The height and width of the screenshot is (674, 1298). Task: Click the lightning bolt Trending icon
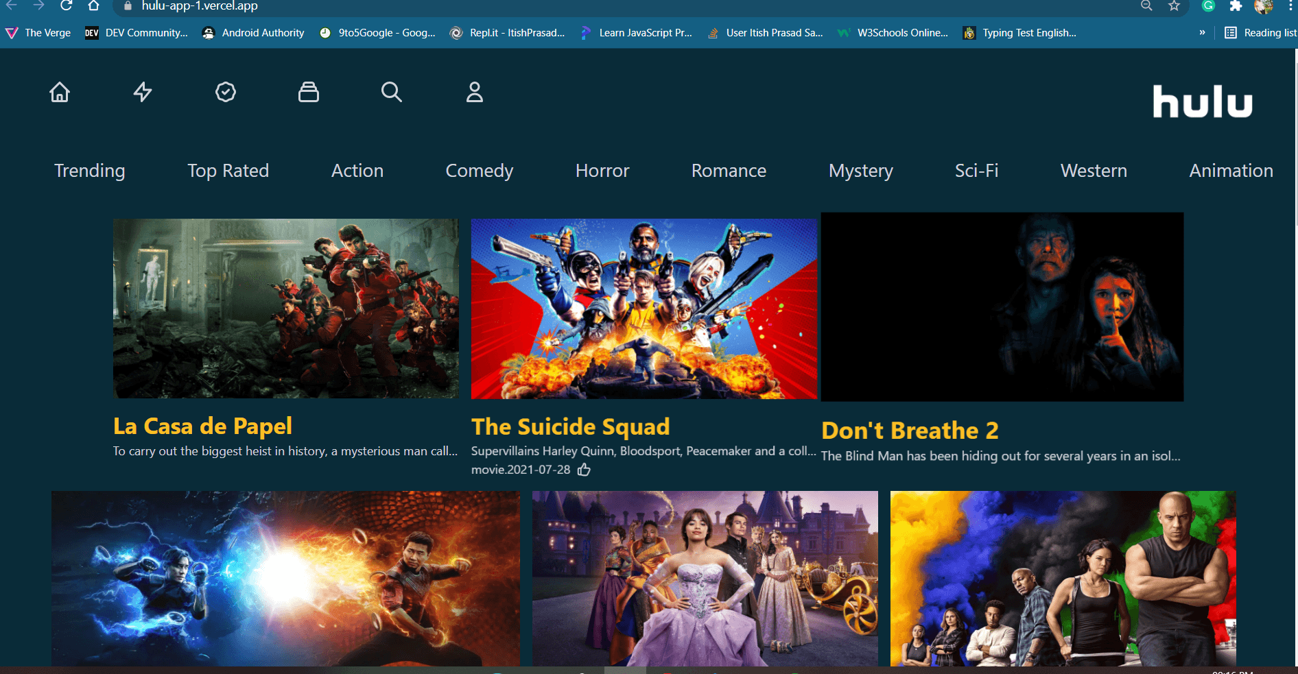143,92
